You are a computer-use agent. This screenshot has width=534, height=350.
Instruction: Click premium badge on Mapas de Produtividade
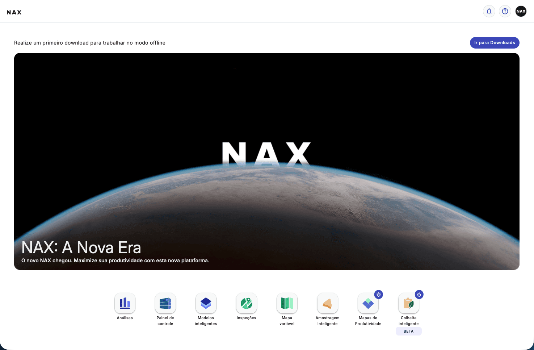click(x=379, y=295)
